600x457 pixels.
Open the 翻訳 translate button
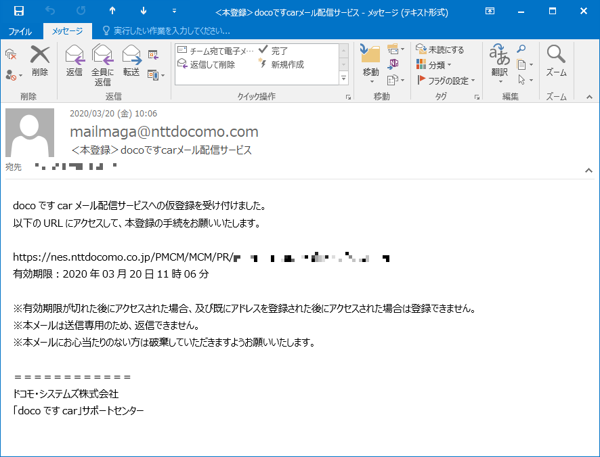[499, 64]
